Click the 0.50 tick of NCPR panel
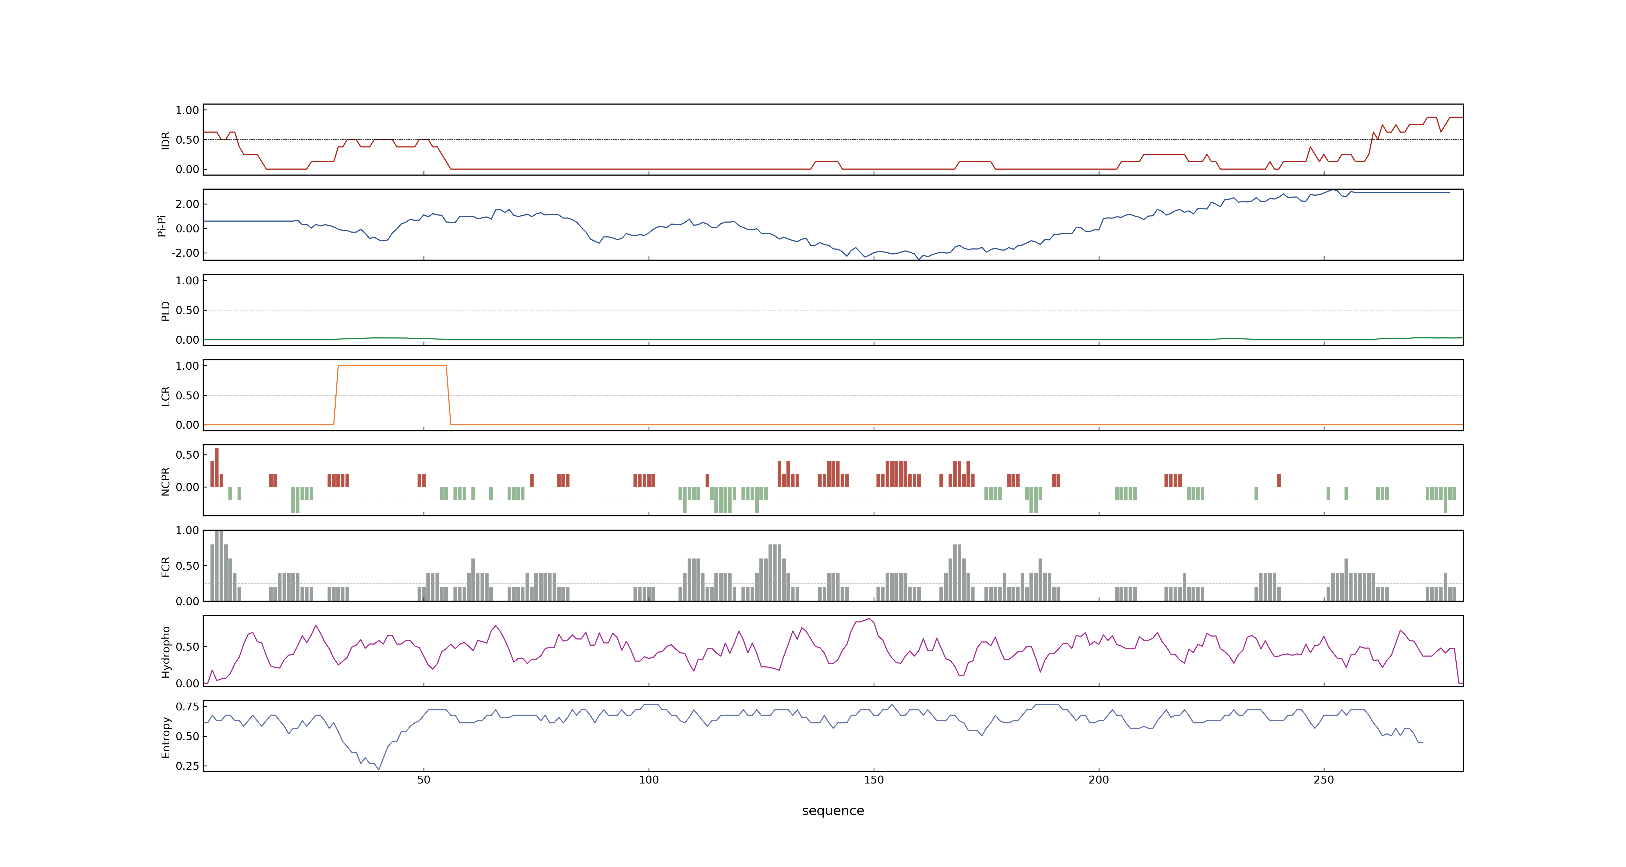The image size is (1626, 867). tap(188, 455)
